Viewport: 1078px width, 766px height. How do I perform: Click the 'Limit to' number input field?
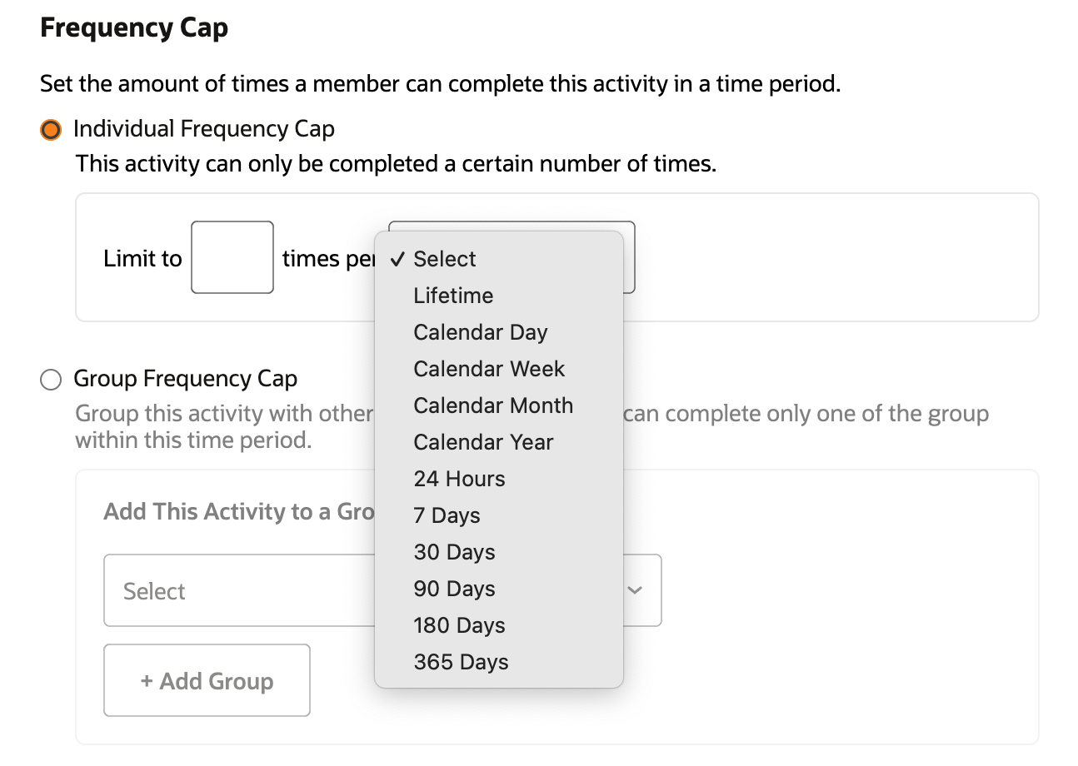(x=232, y=257)
